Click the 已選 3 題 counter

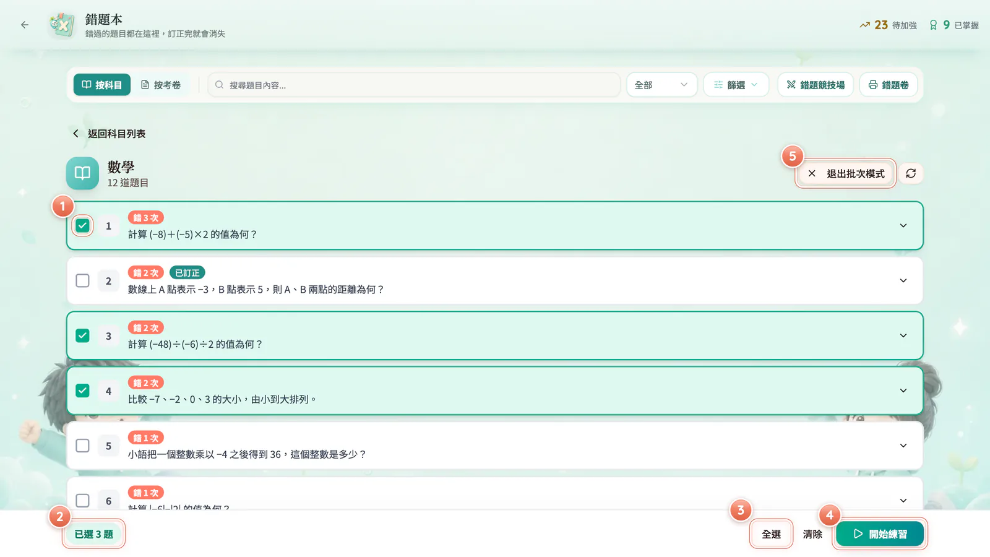pyautogui.click(x=93, y=534)
